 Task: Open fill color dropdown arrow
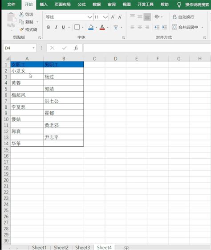(x=96, y=27)
